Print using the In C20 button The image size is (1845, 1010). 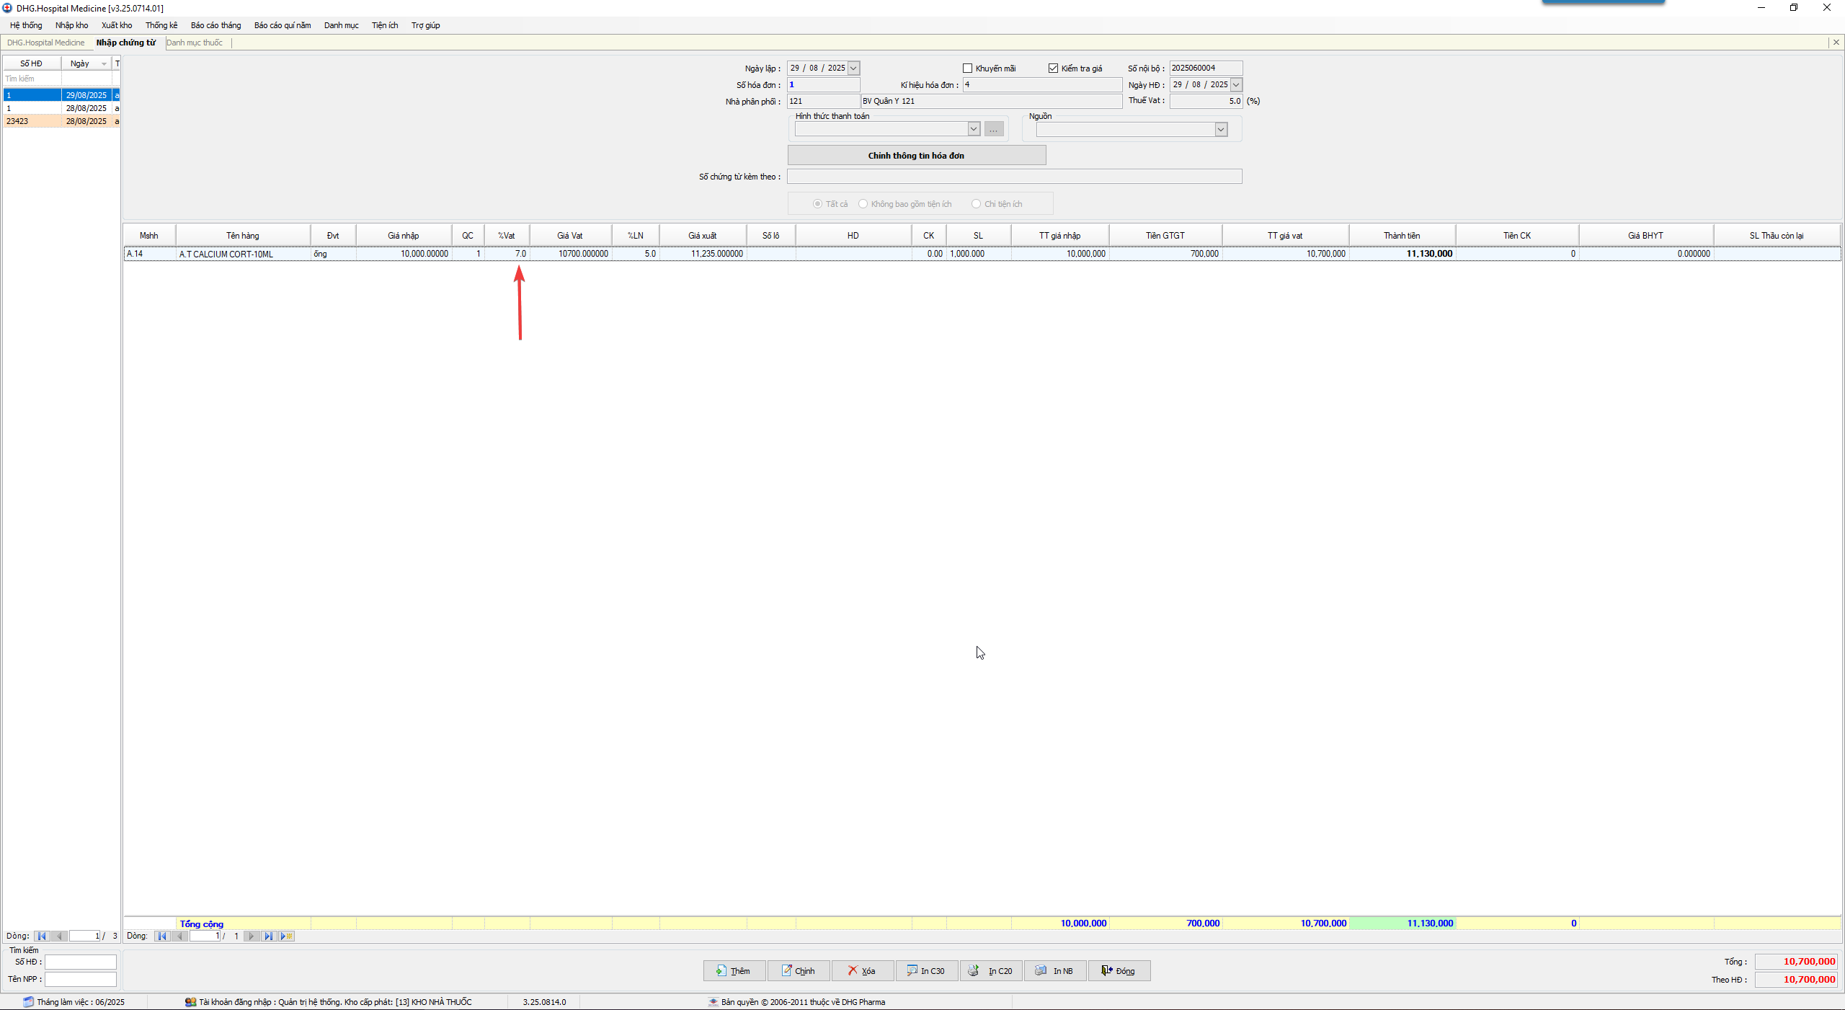(991, 971)
